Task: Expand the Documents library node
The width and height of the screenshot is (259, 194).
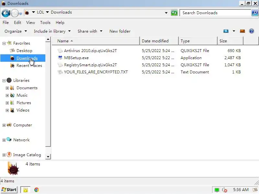Action: pyautogui.click(x=7, y=88)
